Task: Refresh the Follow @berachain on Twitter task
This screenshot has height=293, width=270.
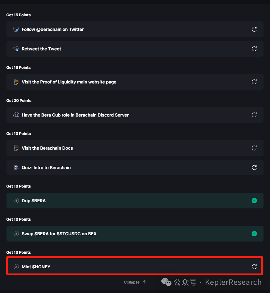Action: click(254, 29)
